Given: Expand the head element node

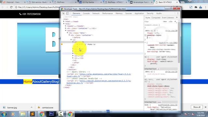Looking at the screenshot, I should point(64,21).
